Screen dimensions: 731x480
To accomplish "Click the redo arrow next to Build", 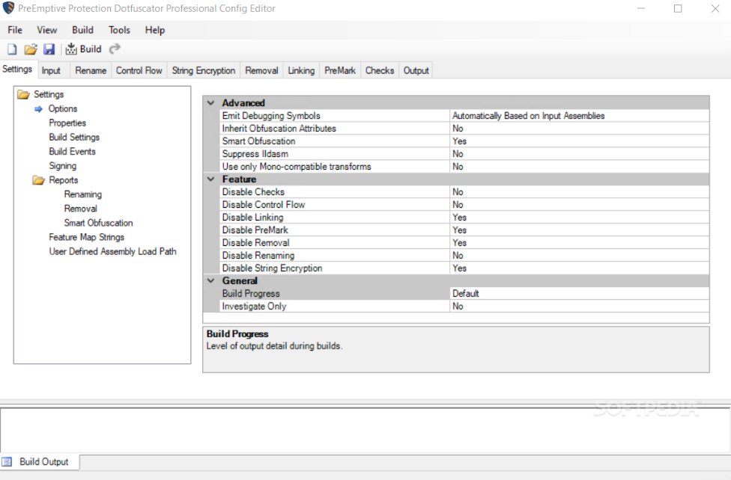I will 114,49.
